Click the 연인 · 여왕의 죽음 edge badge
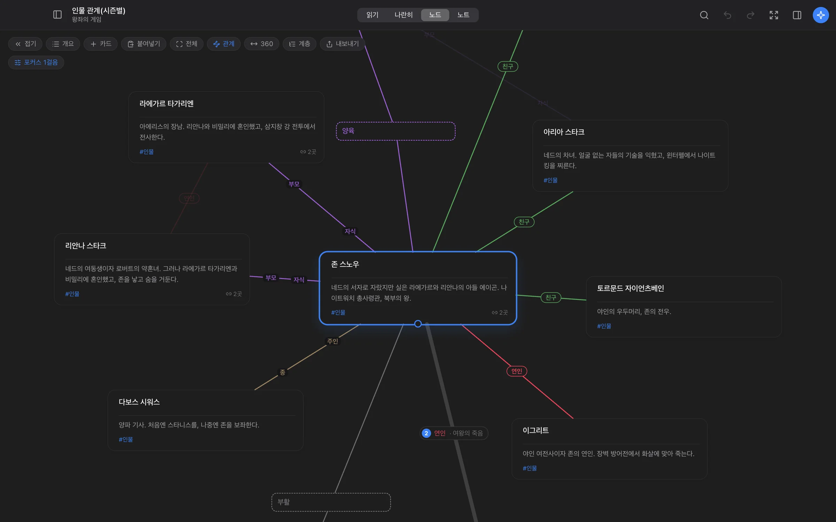The width and height of the screenshot is (836, 522). pyautogui.click(x=454, y=433)
